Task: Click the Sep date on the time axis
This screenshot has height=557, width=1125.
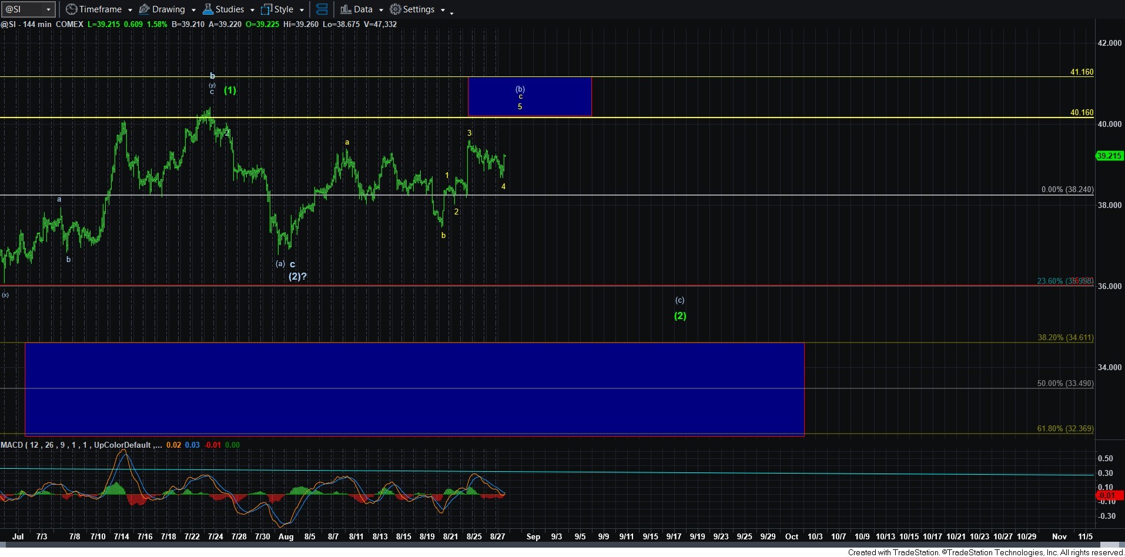Action: [533, 536]
